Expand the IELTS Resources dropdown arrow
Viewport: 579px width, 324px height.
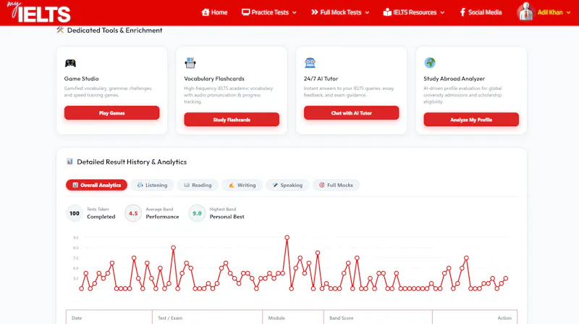442,12
